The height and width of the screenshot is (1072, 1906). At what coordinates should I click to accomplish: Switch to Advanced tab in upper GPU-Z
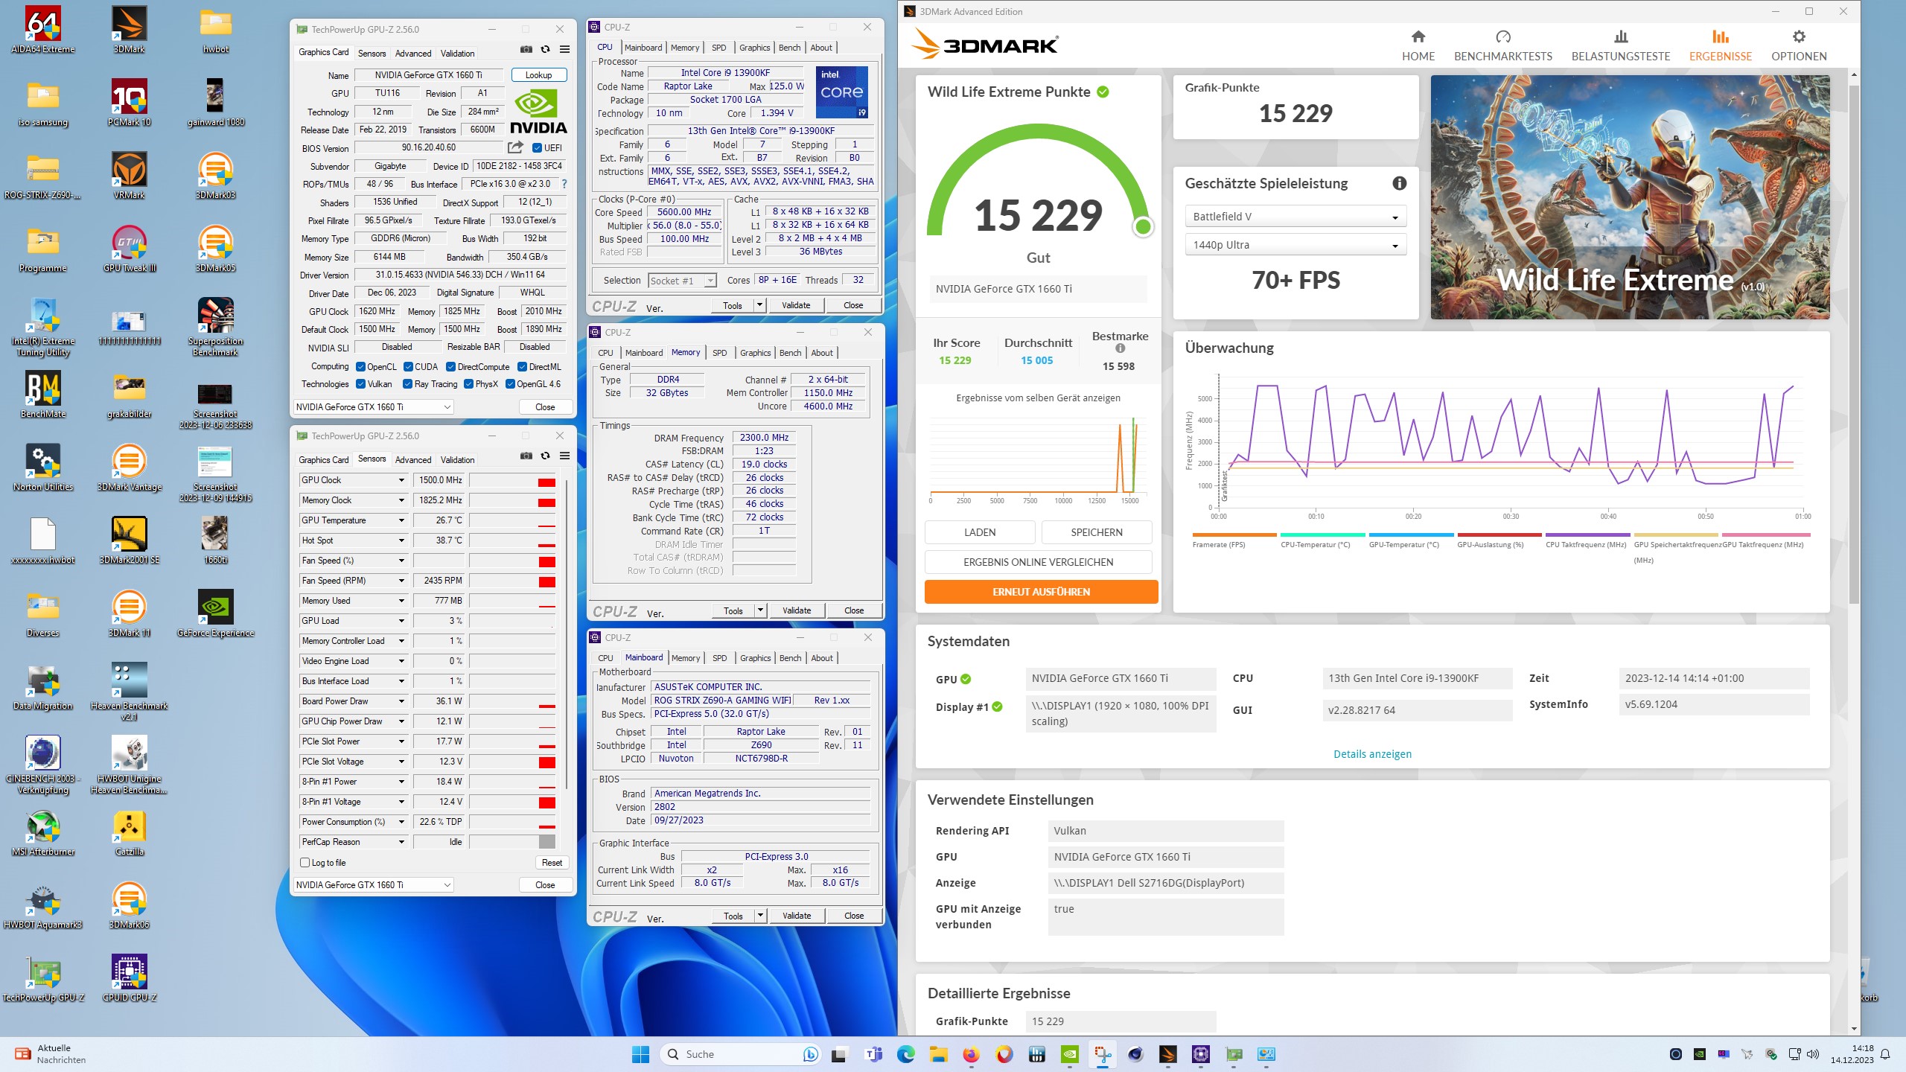click(413, 54)
